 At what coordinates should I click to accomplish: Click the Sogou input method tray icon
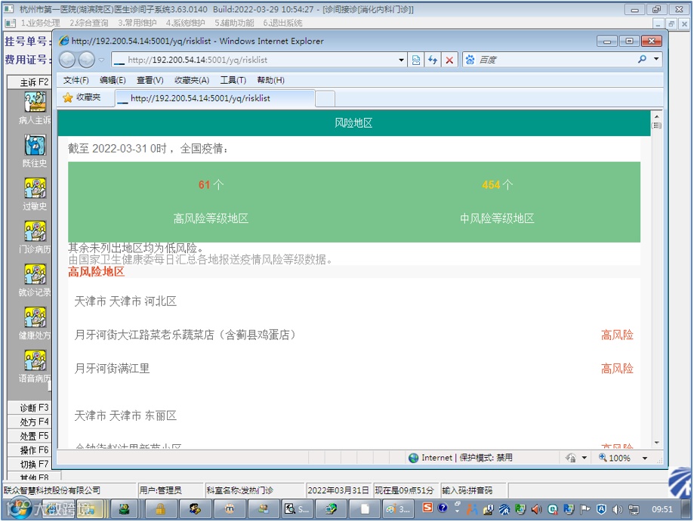point(427,508)
